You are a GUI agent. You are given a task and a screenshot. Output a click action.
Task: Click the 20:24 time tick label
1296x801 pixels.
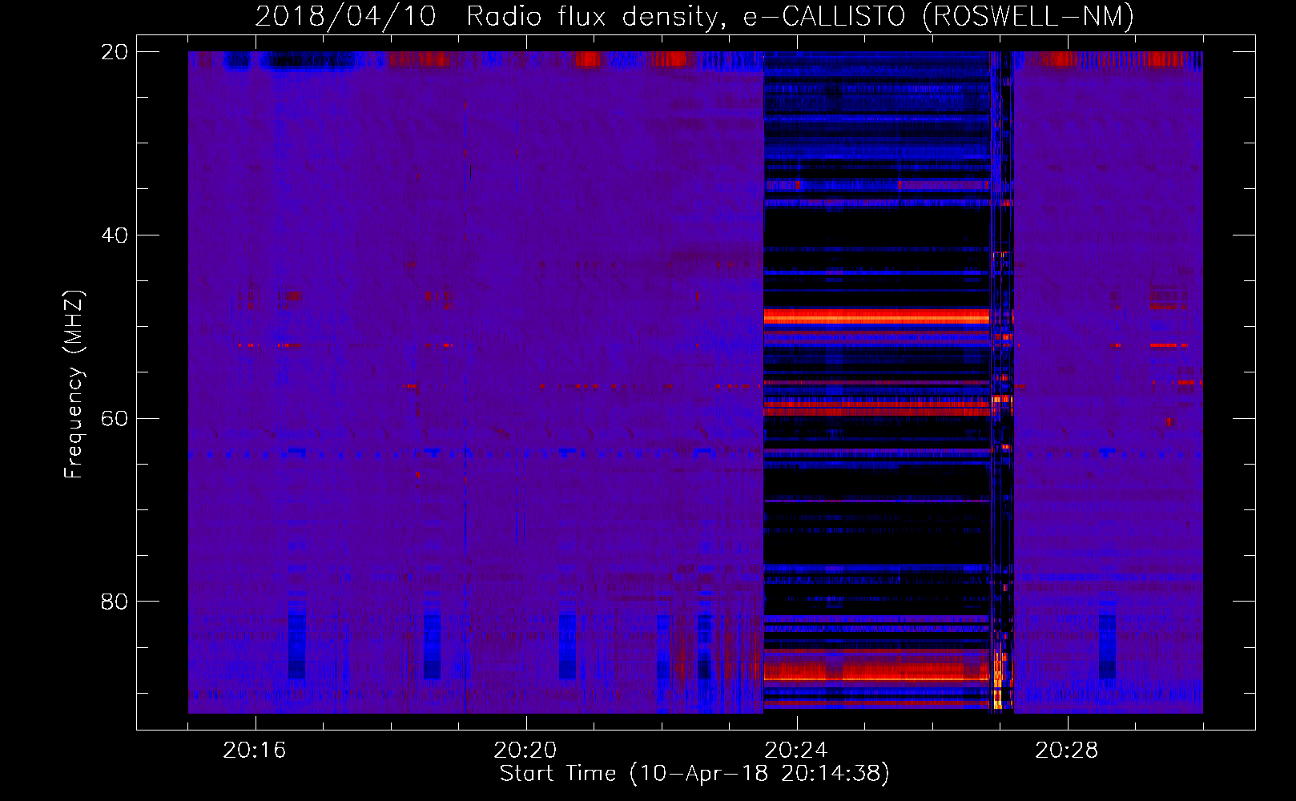(x=796, y=751)
